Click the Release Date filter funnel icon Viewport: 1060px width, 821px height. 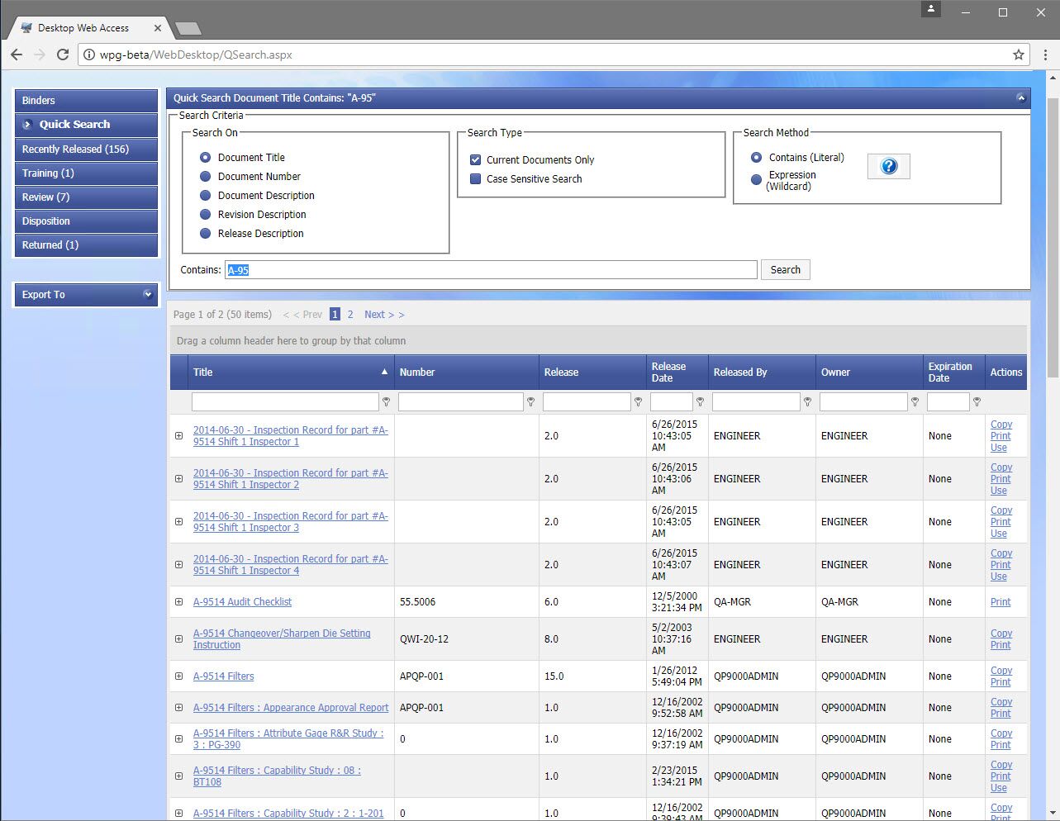point(700,401)
